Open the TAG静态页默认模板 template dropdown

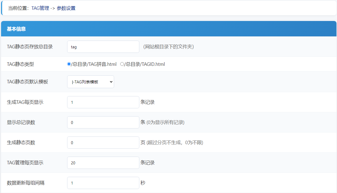pos(90,82)
